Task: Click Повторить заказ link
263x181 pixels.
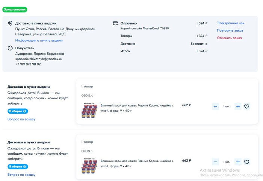Action: coord(230,30)
